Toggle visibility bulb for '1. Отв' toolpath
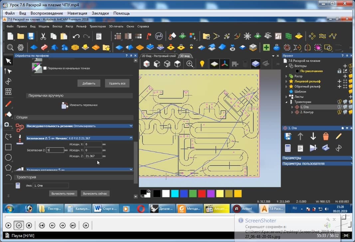Screen dimensions: 355x242 (339, 107)
